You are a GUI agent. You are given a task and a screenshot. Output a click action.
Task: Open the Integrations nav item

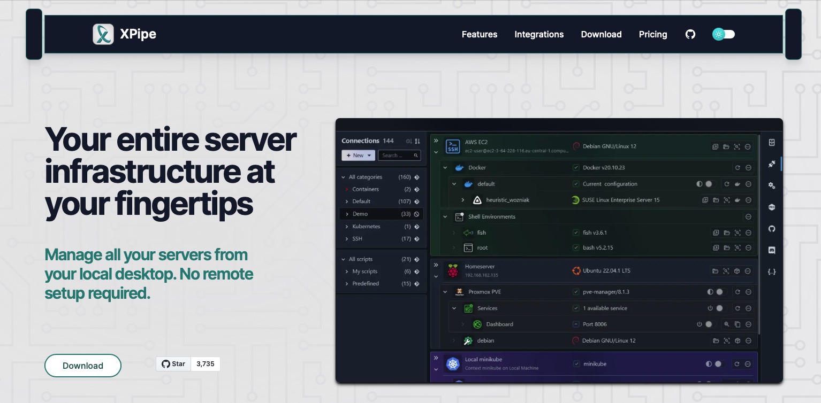coord(539,34)
